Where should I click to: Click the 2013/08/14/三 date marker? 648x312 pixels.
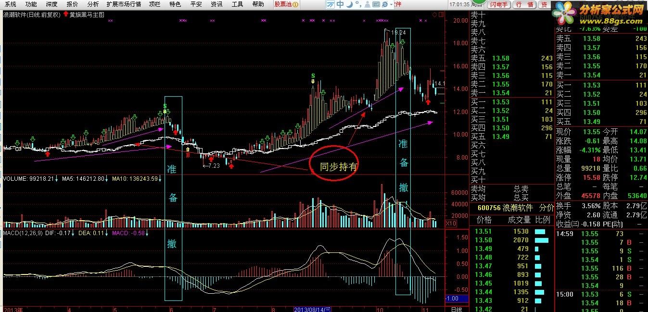[312, 309]
